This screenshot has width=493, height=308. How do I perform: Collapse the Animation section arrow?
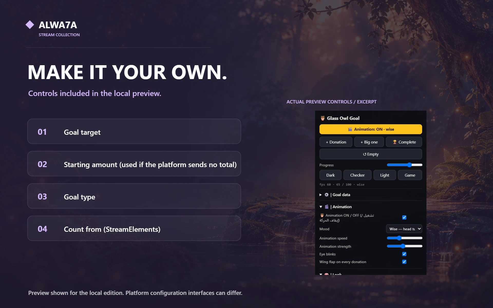point(321,207)
